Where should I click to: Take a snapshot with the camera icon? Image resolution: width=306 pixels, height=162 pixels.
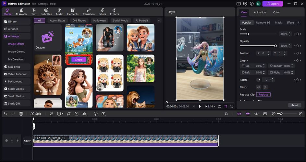(x=220, y=106)
